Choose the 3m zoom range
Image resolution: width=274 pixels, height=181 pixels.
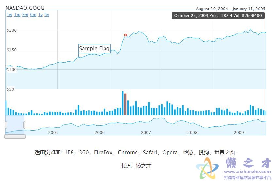25,15
